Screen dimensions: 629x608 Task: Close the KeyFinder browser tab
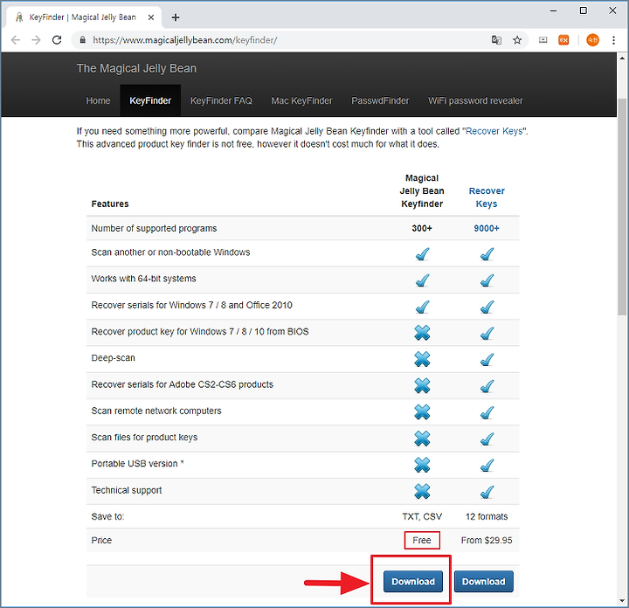coord(151,17)
